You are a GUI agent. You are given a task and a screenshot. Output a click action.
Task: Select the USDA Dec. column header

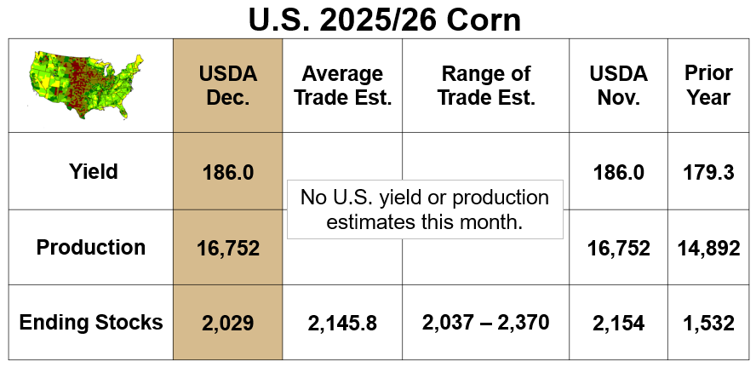(x=227, y=85)
